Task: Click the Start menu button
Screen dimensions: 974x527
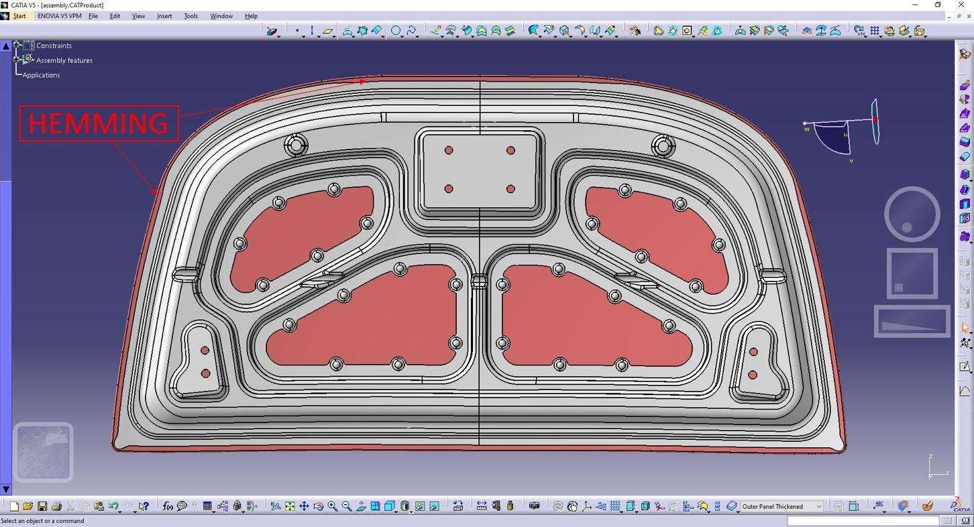Action: (x=19, y=16)
